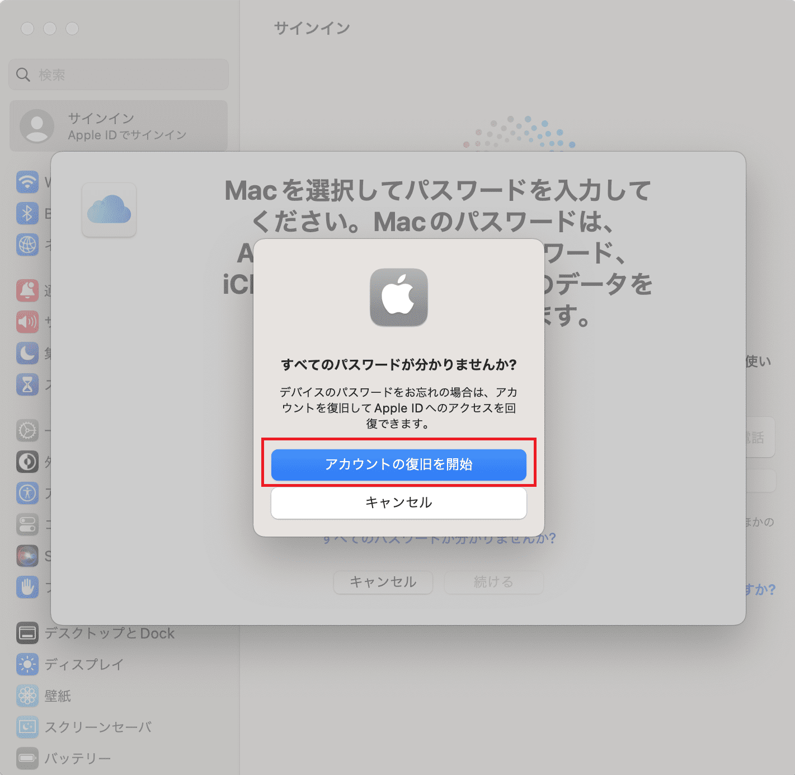Click the Screen Time hourglass icon
795x775 pixels.
coord(27,384)
